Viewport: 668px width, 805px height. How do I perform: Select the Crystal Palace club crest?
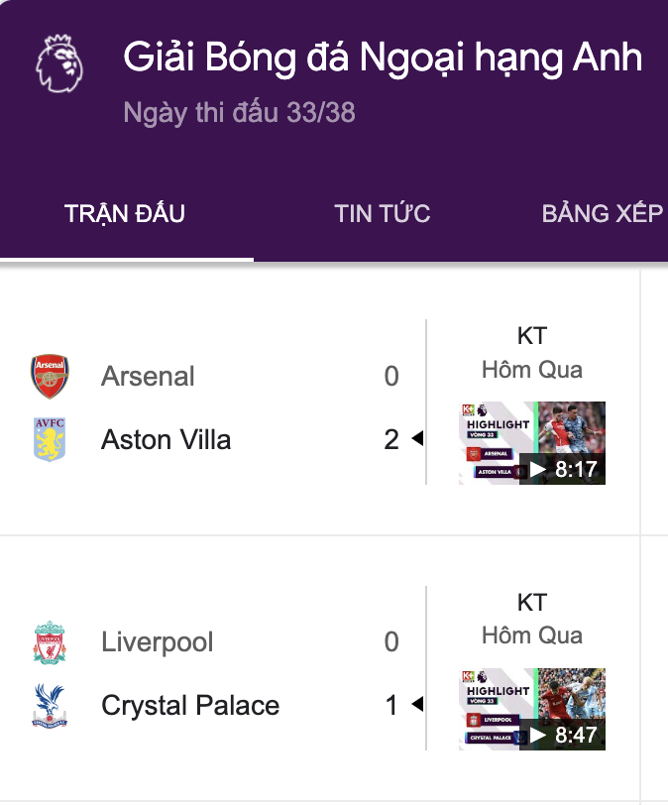coord(52,706)
